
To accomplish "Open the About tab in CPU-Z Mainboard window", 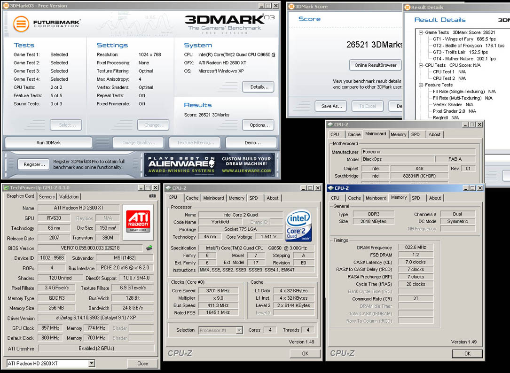I will (434, 134).
